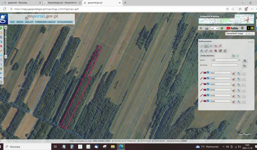This screenshot has width=257, height=150.
Task: Zoom to the linia1 sketch with its magnifier
Action: click(238, 73)
